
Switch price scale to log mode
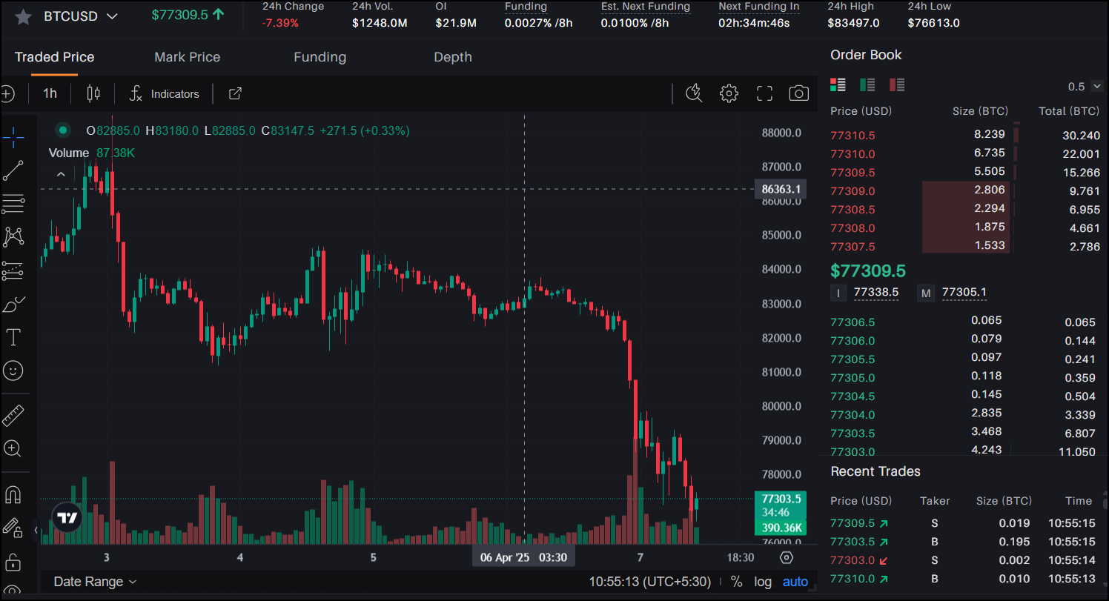click(x=763, y=582)
